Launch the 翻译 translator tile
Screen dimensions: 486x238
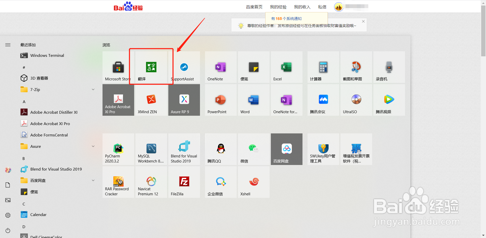pos(151,67)
